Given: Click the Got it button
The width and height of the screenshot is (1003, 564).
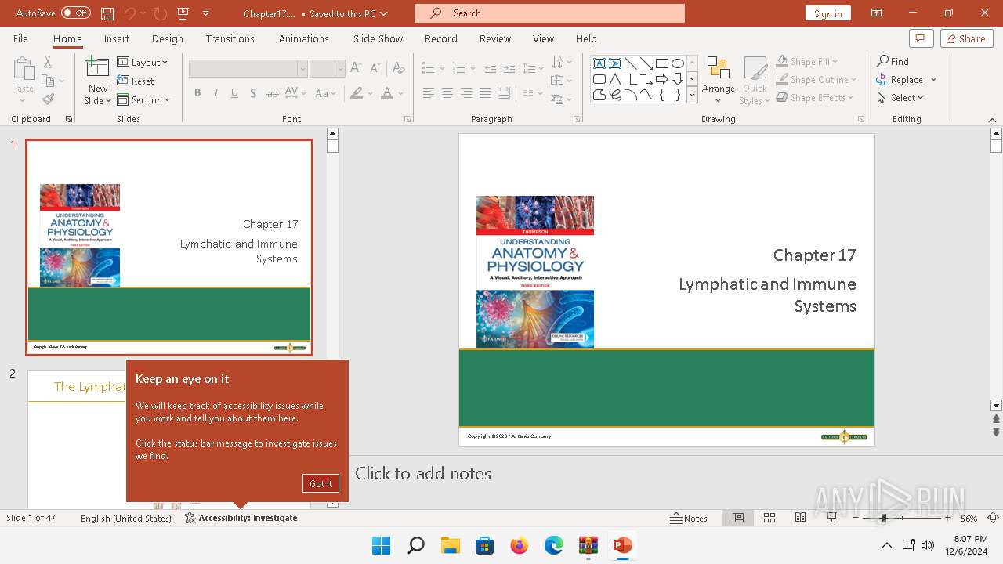Looking at the screenshot, I should pyautogui.click(x=320, y=483).
